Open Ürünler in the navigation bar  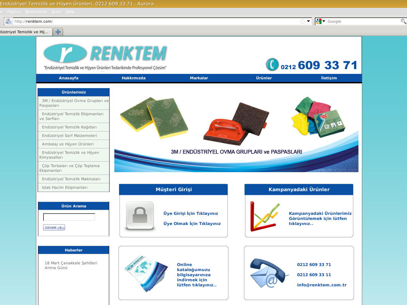tap(264, 78)
